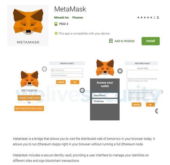This screenshot has width=170, height=165.
Task: Click the reviewer count person icon
Action: [x=158, y=18]
